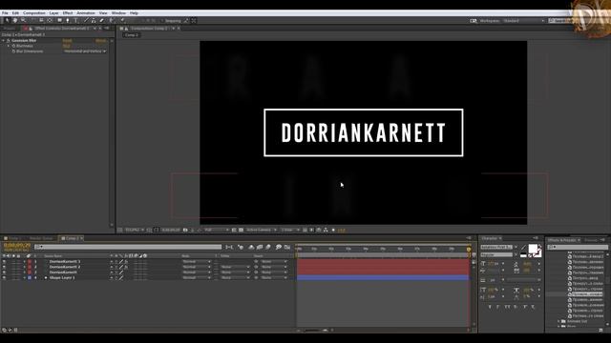Click the Character panel eyedropper
The height and width of the screenshot is (343, 611).
[523, 248]
